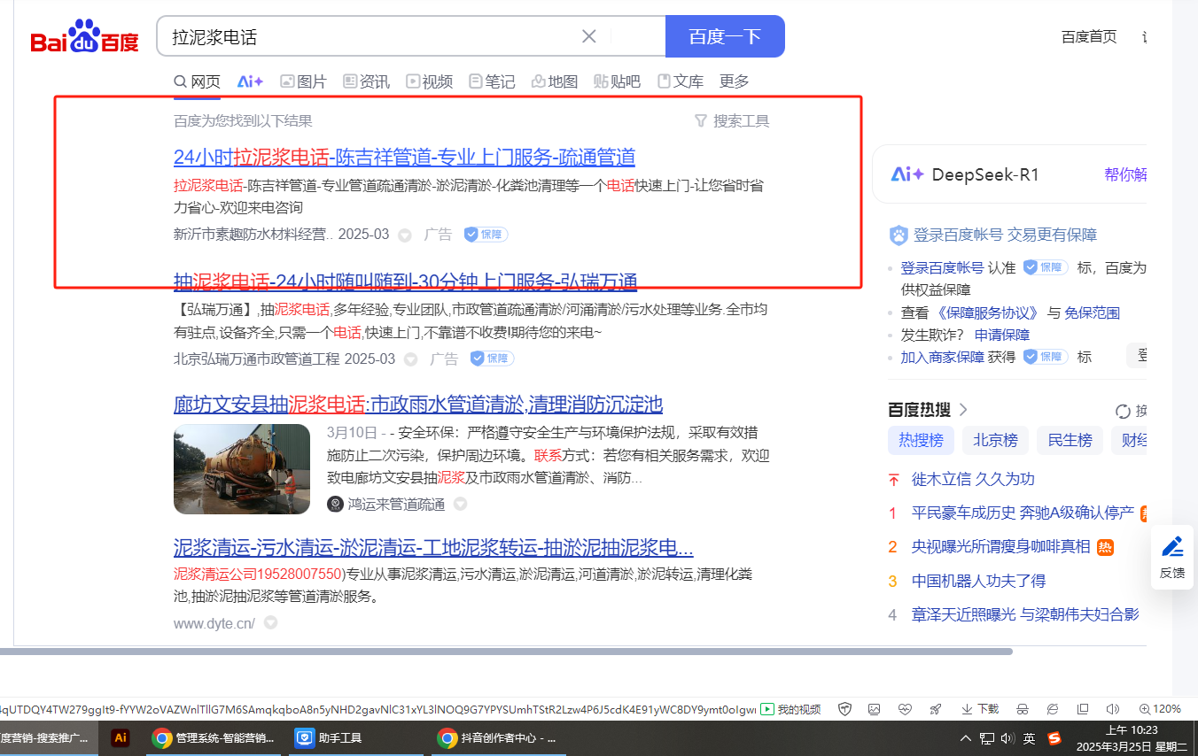Expand the arrow beside www.dyte.cn
This screenshot has width=1198, height=756.
pos(271,623)
